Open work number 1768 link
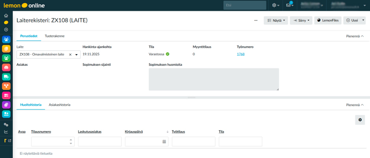This screenshot has width=370, height=158. click(240, 54)
